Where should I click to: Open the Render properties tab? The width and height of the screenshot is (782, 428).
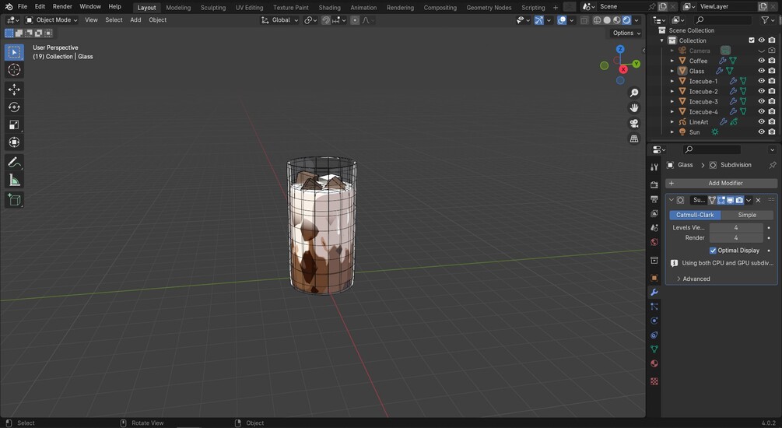point(654,184)
